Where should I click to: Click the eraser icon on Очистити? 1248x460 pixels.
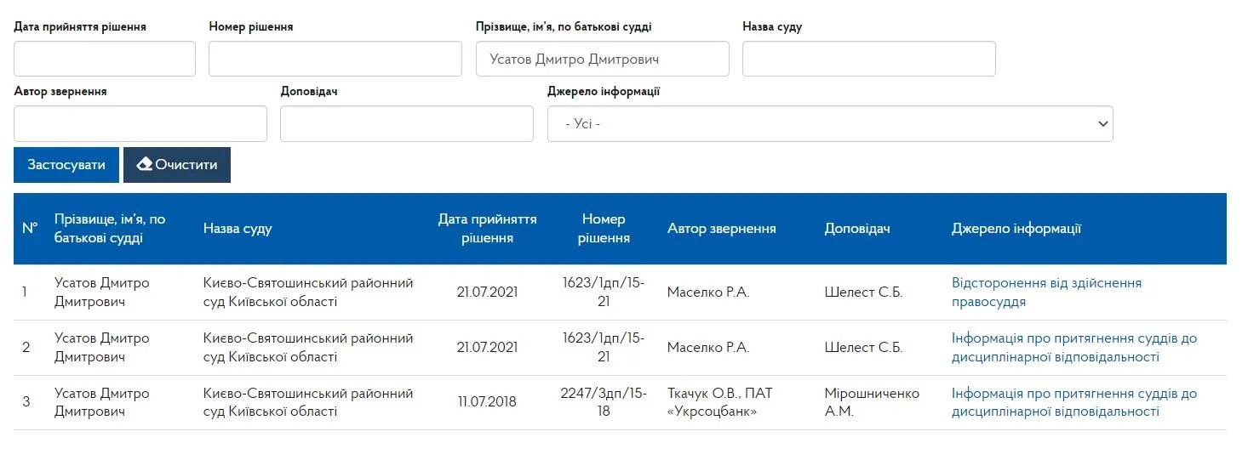(x=145, y=164)
